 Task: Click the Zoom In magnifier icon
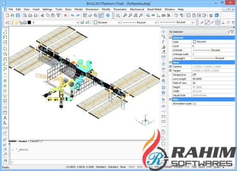point(125,15)
